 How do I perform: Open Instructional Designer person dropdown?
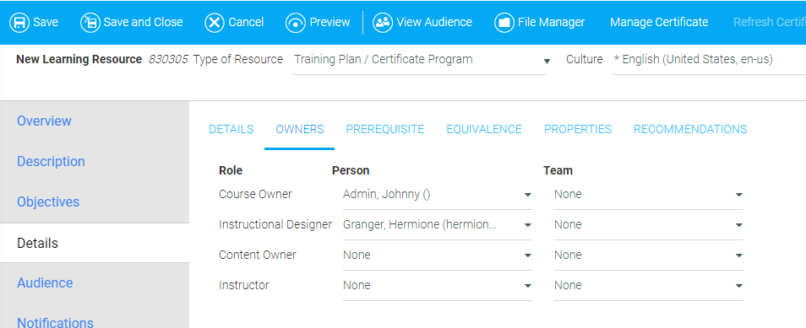click(x=438, y=225)
